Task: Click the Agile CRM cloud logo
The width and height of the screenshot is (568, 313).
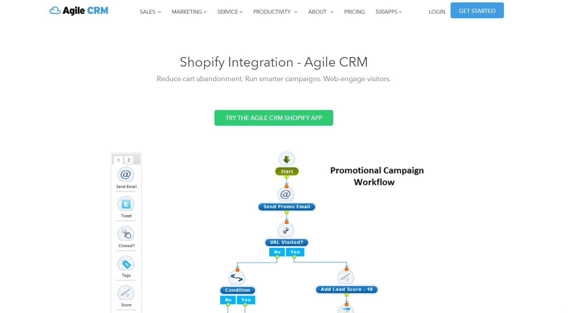Action: coord(79,11)
